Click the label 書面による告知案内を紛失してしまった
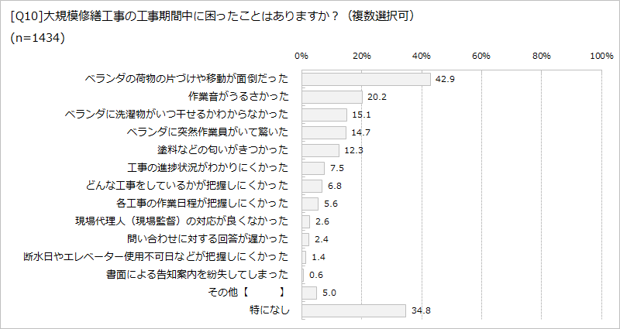620x329 pixels. [197, 275]
